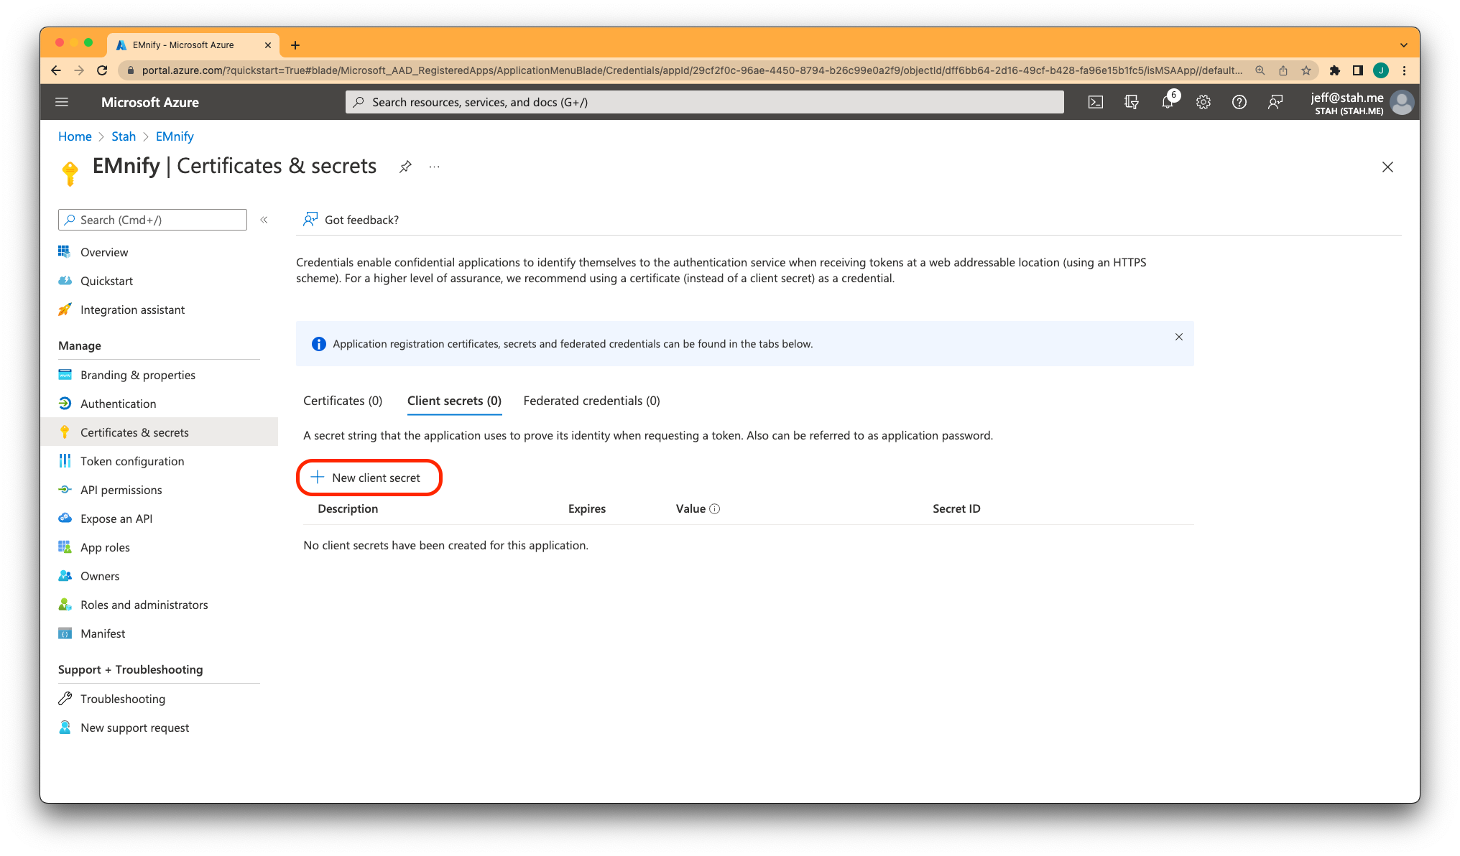
Task: Click the feedback icon in top bar
Action: [x=1275, y=102]
